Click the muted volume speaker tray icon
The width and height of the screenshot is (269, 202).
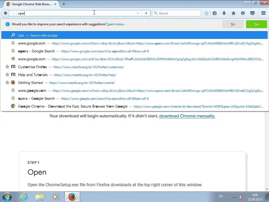point(241,197)
